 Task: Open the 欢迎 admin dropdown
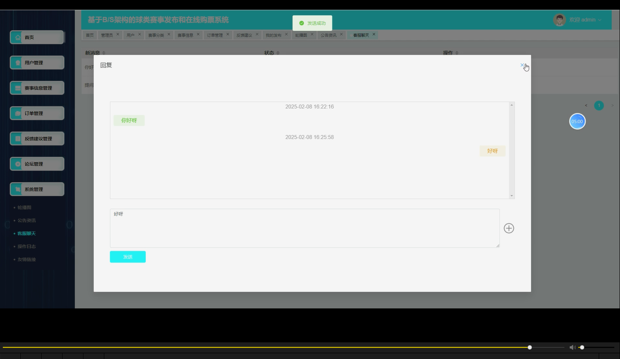(x=585, y=20)
